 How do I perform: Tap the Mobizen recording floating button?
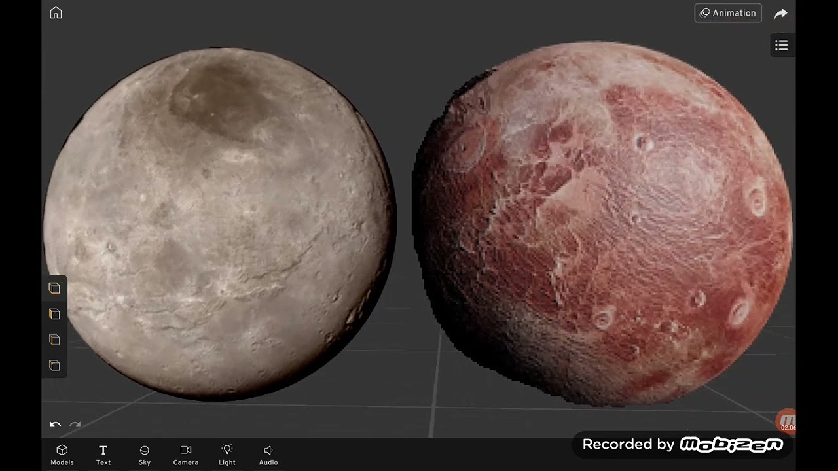(786, 421)
